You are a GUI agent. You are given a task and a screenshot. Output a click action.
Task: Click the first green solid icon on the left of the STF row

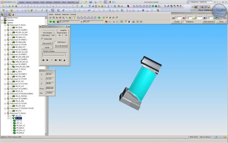(50, 22)
